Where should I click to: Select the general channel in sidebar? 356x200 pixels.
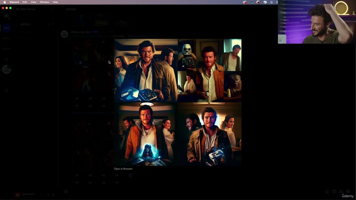click(x=26, y=24)
